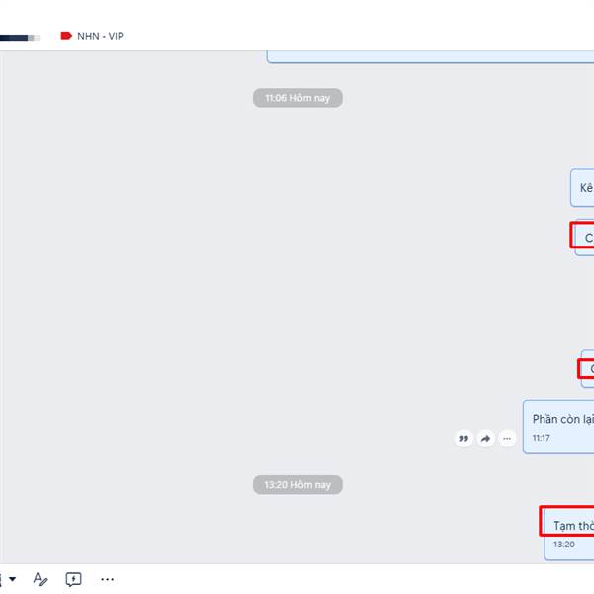Forward the 11:17 message using the share arrow
Image resolution: width=594 pixels, height=594 pixels.
(x=485, y=439)
